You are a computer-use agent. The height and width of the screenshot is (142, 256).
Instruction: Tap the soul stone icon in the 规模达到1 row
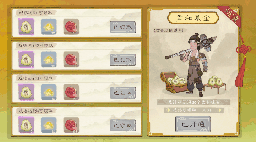(26, 27)
